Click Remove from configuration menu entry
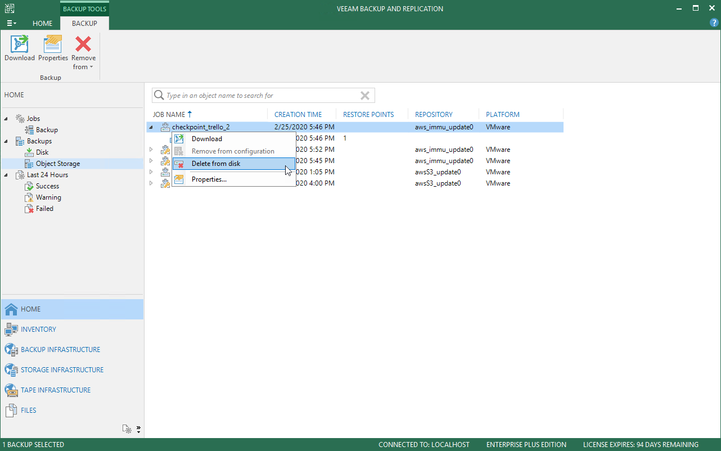The height and width of the screenshot is (451, 721). 233,151
